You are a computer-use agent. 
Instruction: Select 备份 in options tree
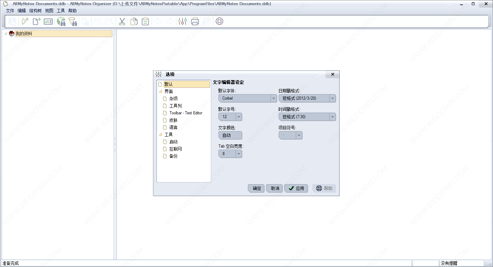click(174, 156)
